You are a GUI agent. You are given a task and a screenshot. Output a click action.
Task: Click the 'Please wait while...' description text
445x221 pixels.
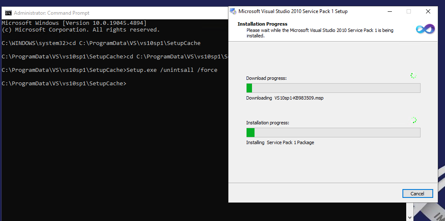(320, 33)
